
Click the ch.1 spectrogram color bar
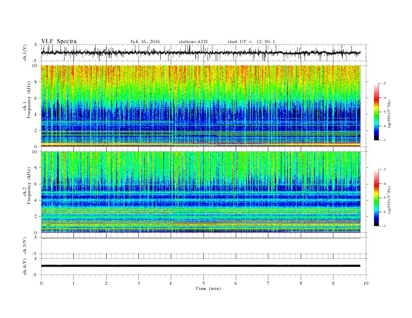pos(377,112)
